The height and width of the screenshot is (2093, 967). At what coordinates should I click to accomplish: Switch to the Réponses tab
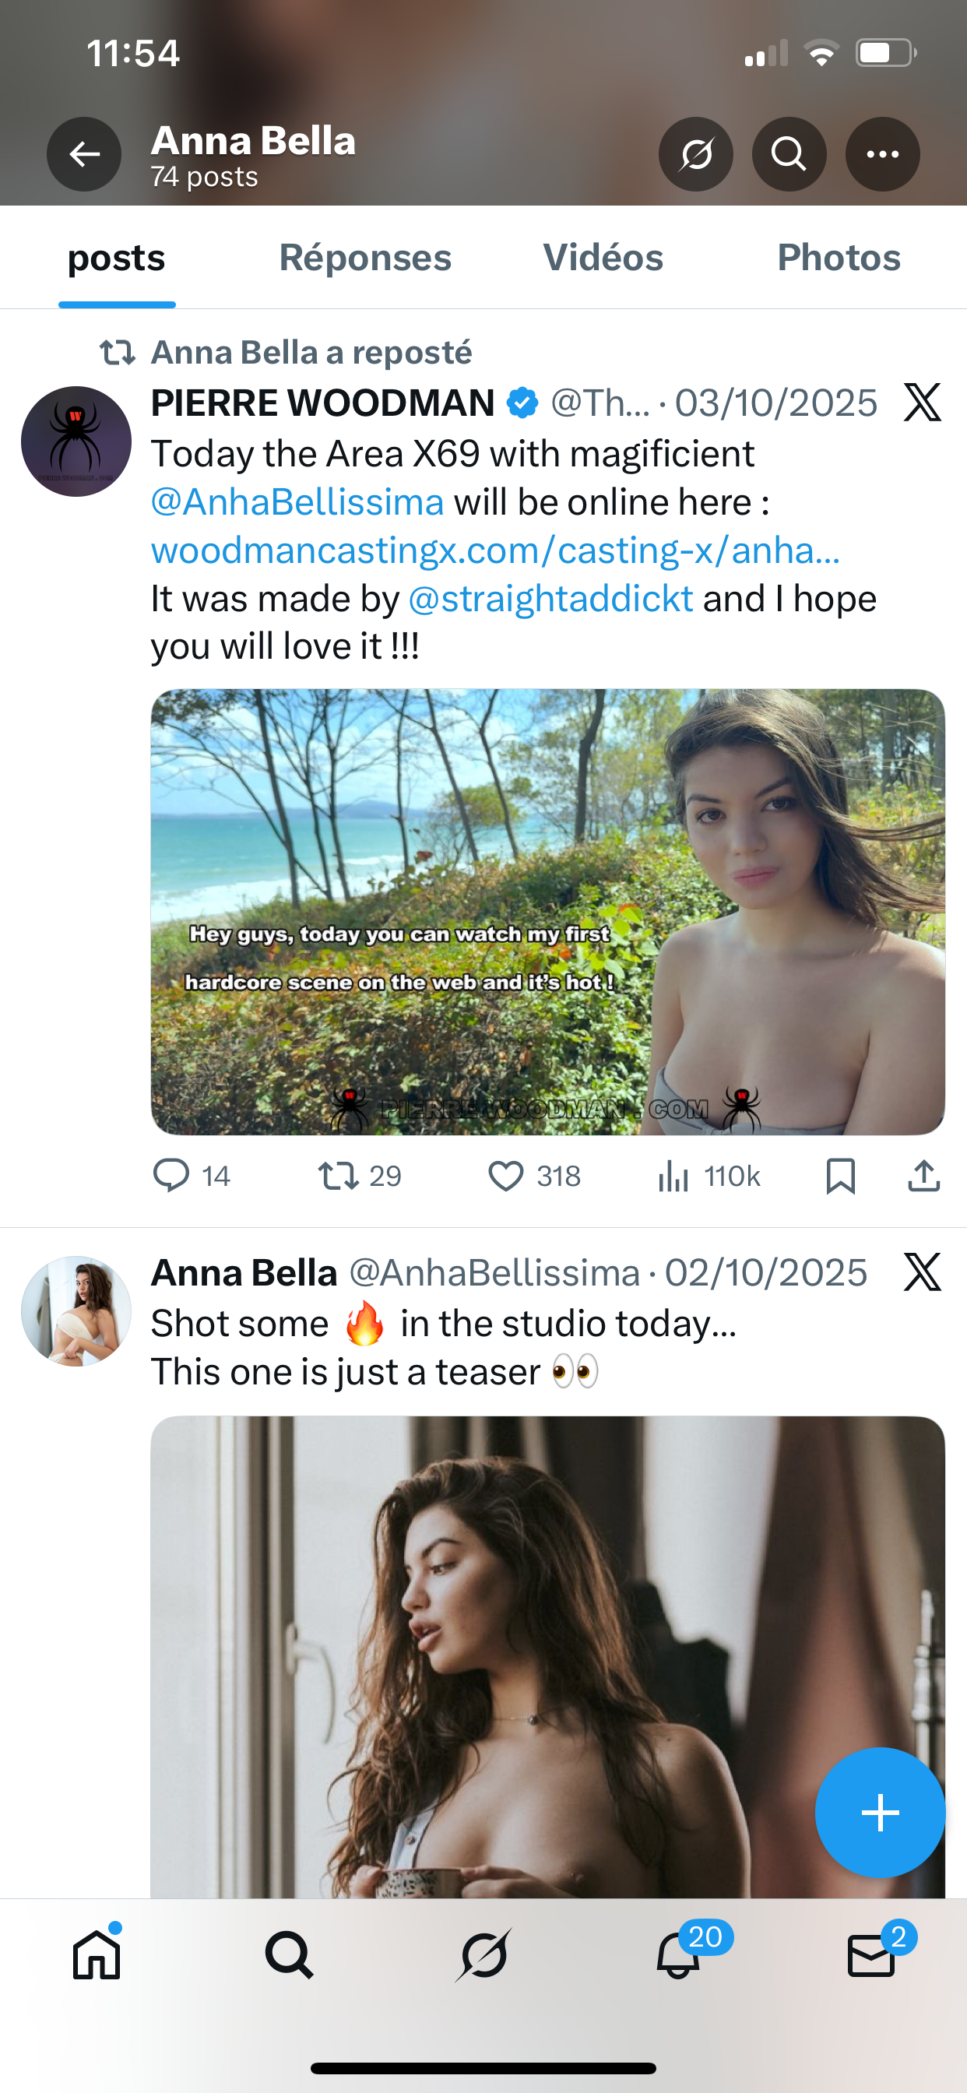coord(365,258)
